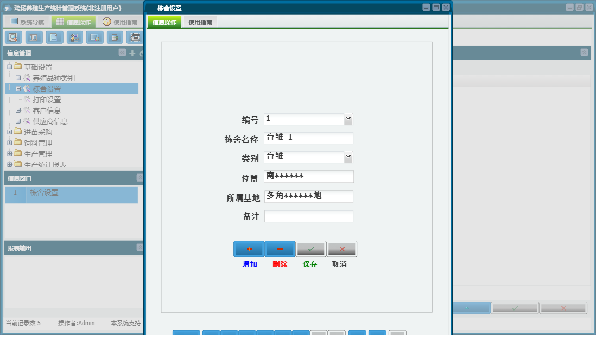The height and width of the screenshot is (355, 596).
Task: Open 使用指南 tab in 栋舍设置 dialog
Action: [200, 22]
